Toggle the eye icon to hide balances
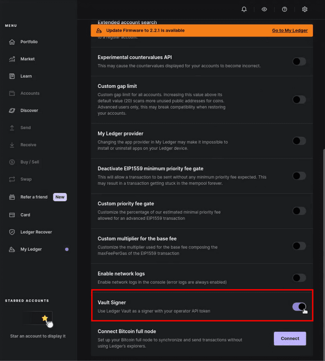325x361 pixels. (x=264, y=9)
